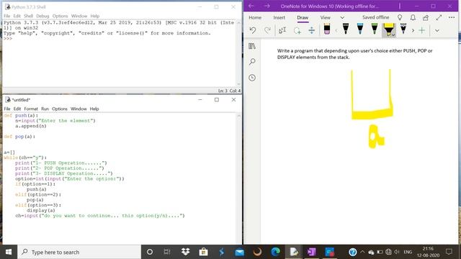Show next pens with right chevron
Image resolution: width=461 pixels, height=259 pixels.
click(413, 30)
